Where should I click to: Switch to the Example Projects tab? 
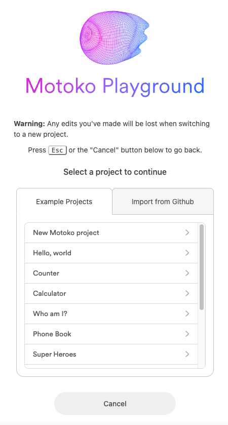[64, 202]
